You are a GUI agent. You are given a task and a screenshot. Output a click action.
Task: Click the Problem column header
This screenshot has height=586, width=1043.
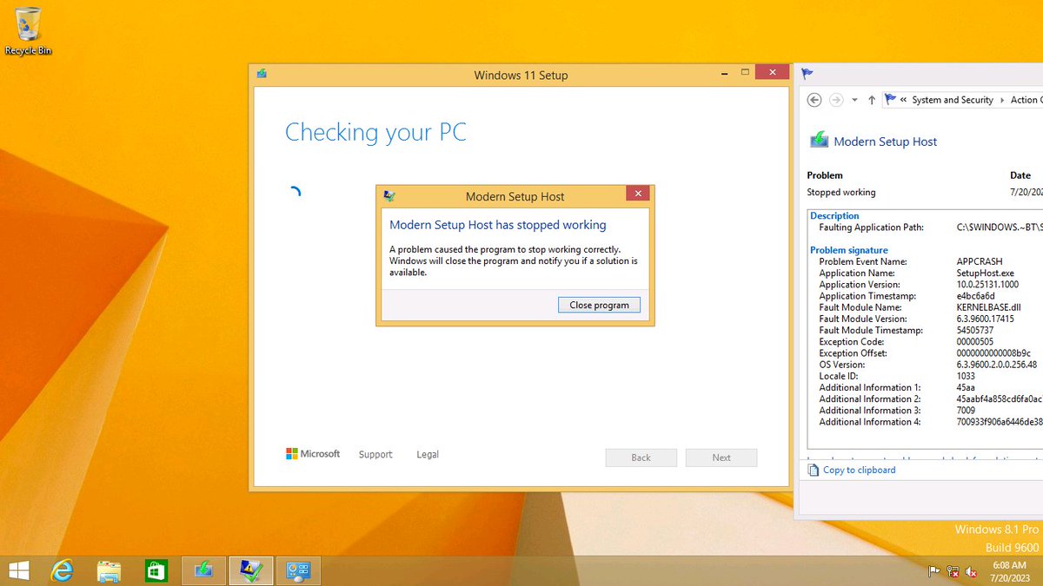point(825,175)
